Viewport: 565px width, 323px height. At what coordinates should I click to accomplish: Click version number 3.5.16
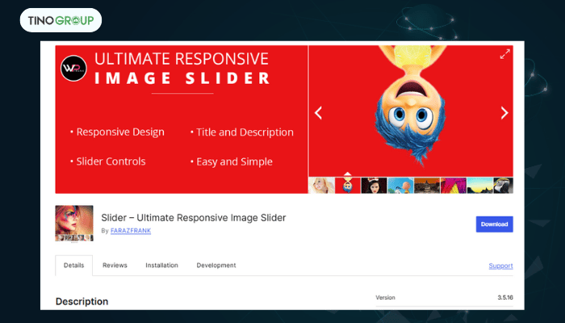coord(505,297)
